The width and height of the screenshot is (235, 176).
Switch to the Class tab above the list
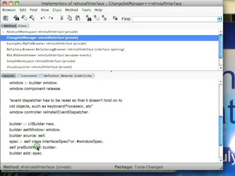click(23, 26)
